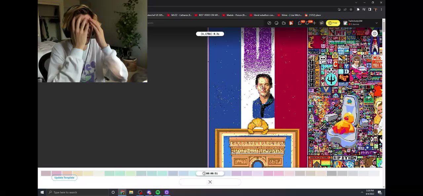Image resolution: width=423 pixels, height=196 pixels.
Task: Click the X close button below timer
Action: pos(210,182)
